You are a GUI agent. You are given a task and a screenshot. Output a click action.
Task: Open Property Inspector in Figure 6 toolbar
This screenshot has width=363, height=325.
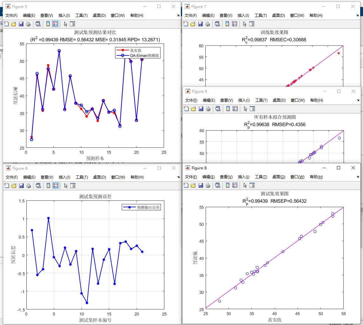73,186
